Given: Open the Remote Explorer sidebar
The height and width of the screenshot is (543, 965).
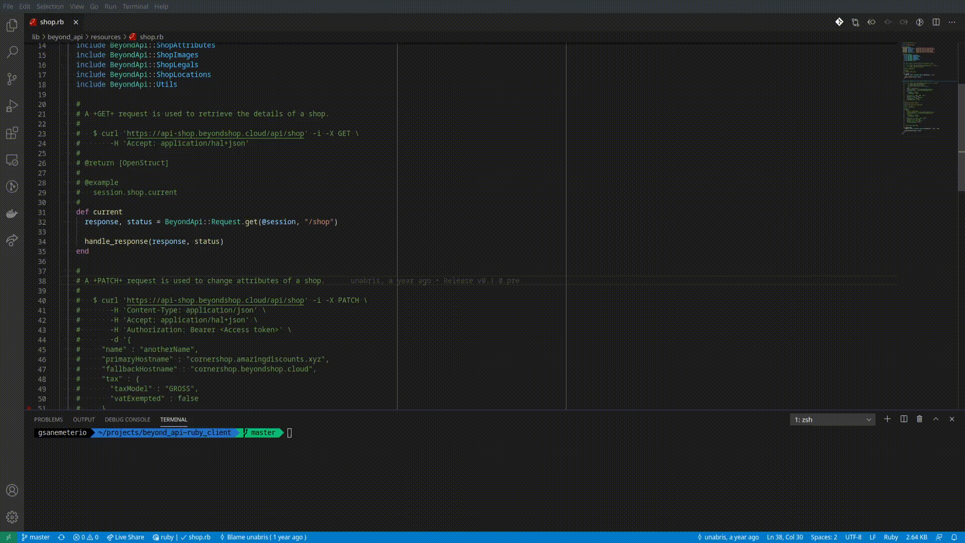Looking at the screenshot, I should 12,160.
